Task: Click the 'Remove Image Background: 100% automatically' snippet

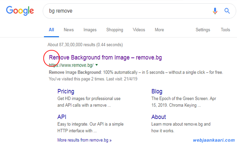Action: click(x=136, y=72)
